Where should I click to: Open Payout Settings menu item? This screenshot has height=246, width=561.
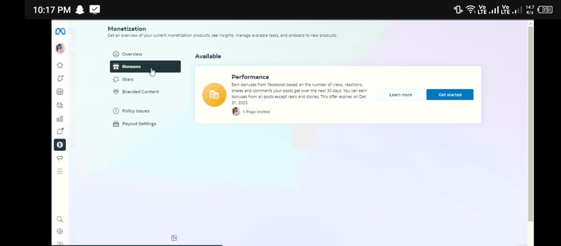pyautogui.click(x=145, y=123)
